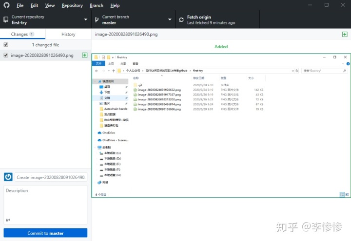Select image-20200828091026490.png row in the changes list

[x=45, y=55]
